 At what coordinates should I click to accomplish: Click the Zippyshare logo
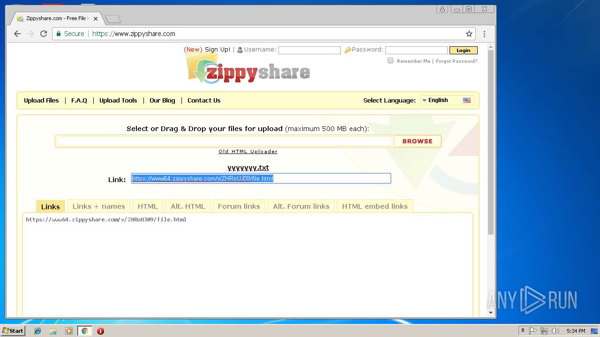tap(248, 68)
